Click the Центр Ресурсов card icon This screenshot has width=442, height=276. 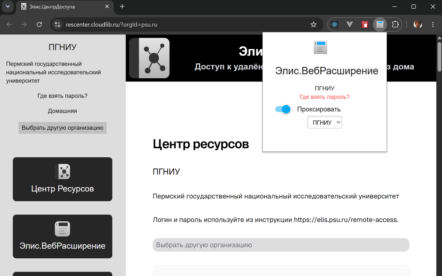pos(63,171)
